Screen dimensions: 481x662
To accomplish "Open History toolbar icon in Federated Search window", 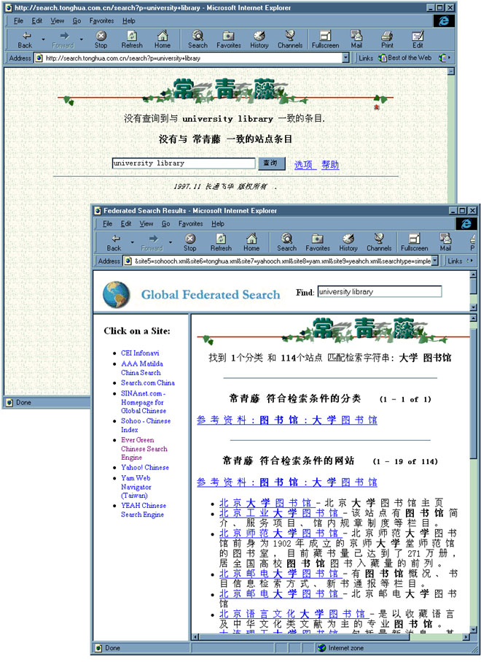I will (x=348, y=242).
